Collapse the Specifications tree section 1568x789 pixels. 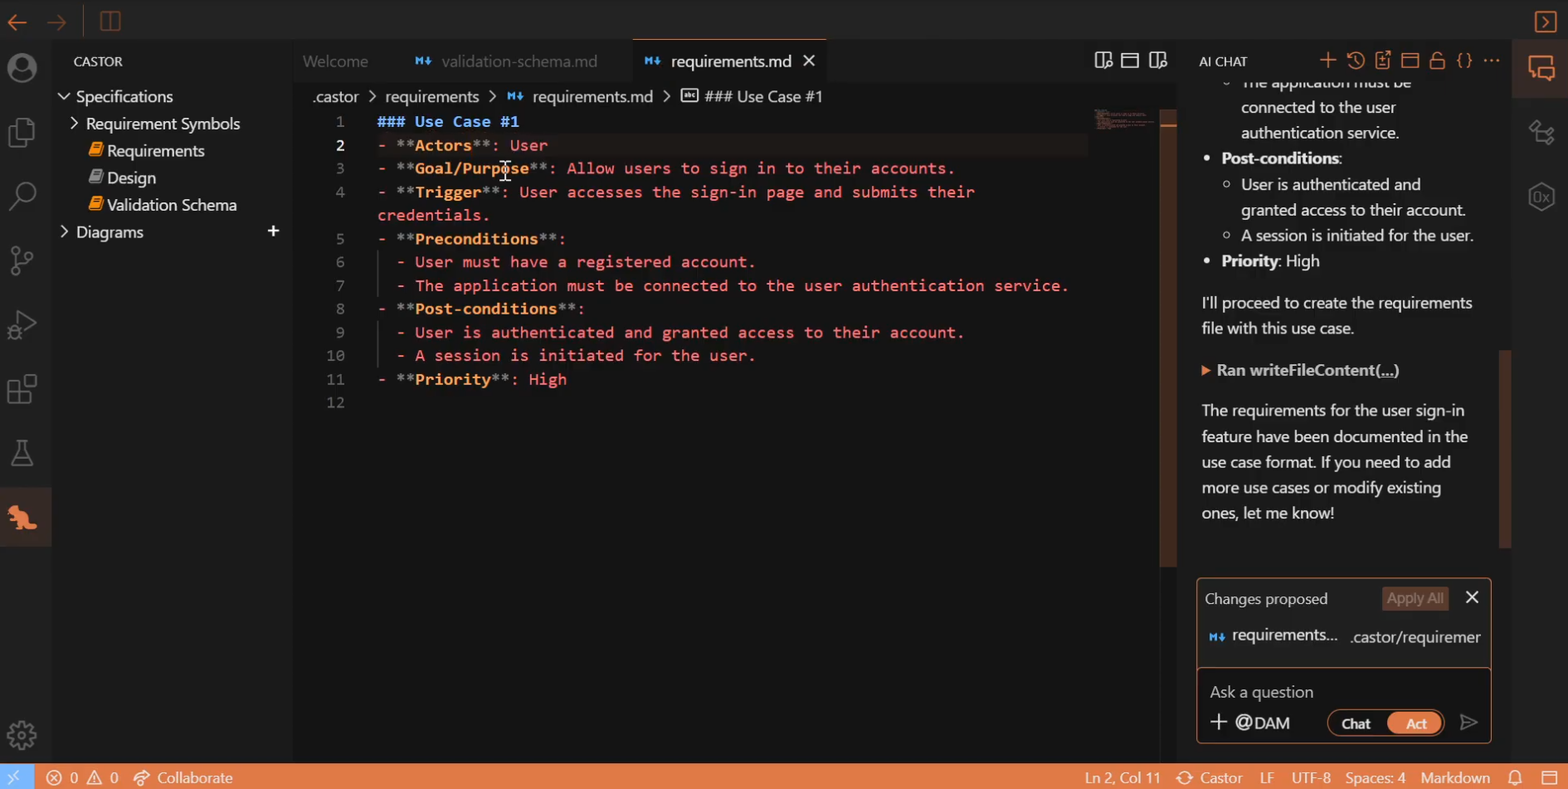click(x=64, y=96)
